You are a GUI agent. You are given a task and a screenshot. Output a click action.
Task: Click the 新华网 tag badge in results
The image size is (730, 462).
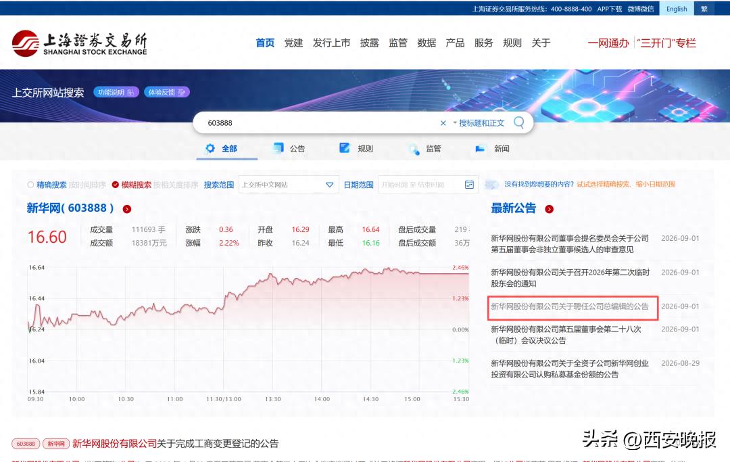point(56,444)
